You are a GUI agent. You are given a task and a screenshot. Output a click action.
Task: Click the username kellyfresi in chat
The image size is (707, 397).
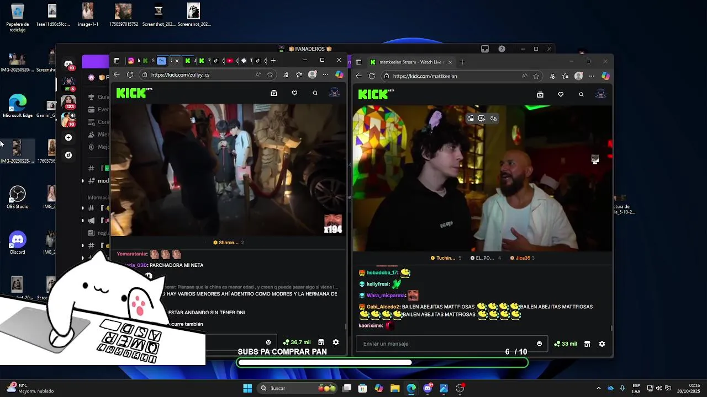point(378,284)
